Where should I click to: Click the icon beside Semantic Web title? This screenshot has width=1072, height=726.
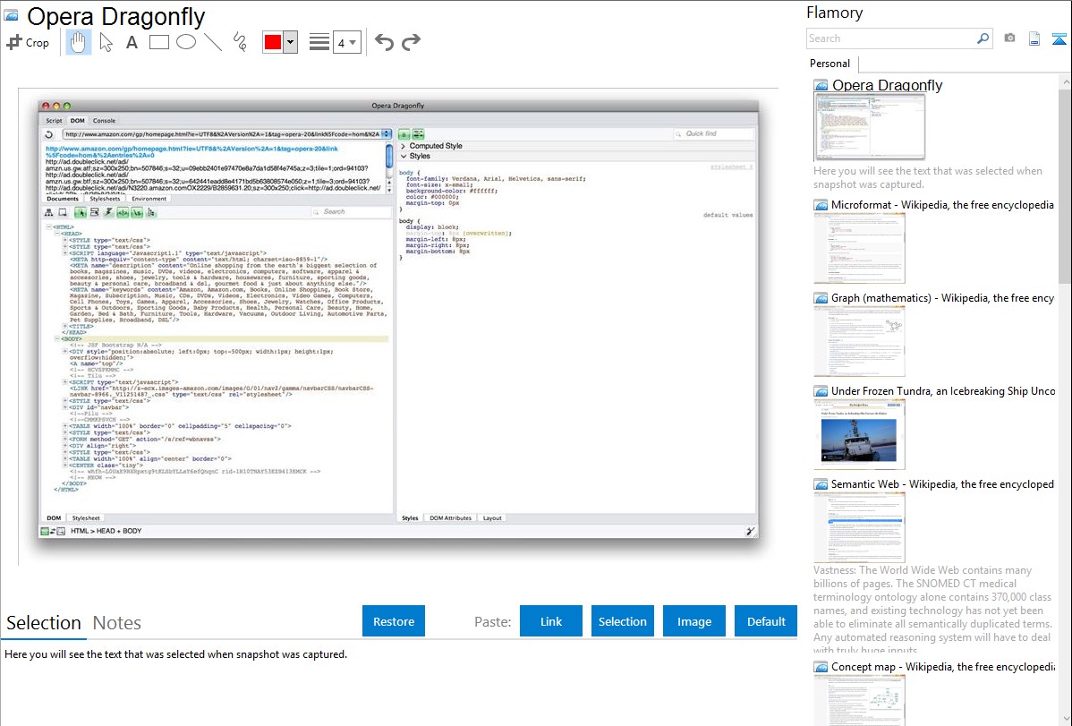point(821,483)
